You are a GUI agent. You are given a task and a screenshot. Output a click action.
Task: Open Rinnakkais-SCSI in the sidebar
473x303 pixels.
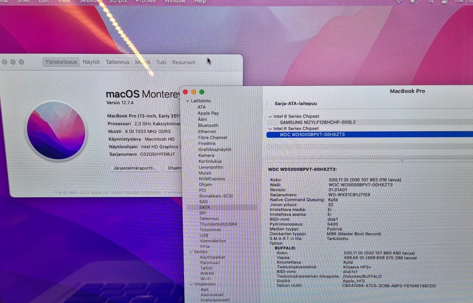click(x=216, y=196)
